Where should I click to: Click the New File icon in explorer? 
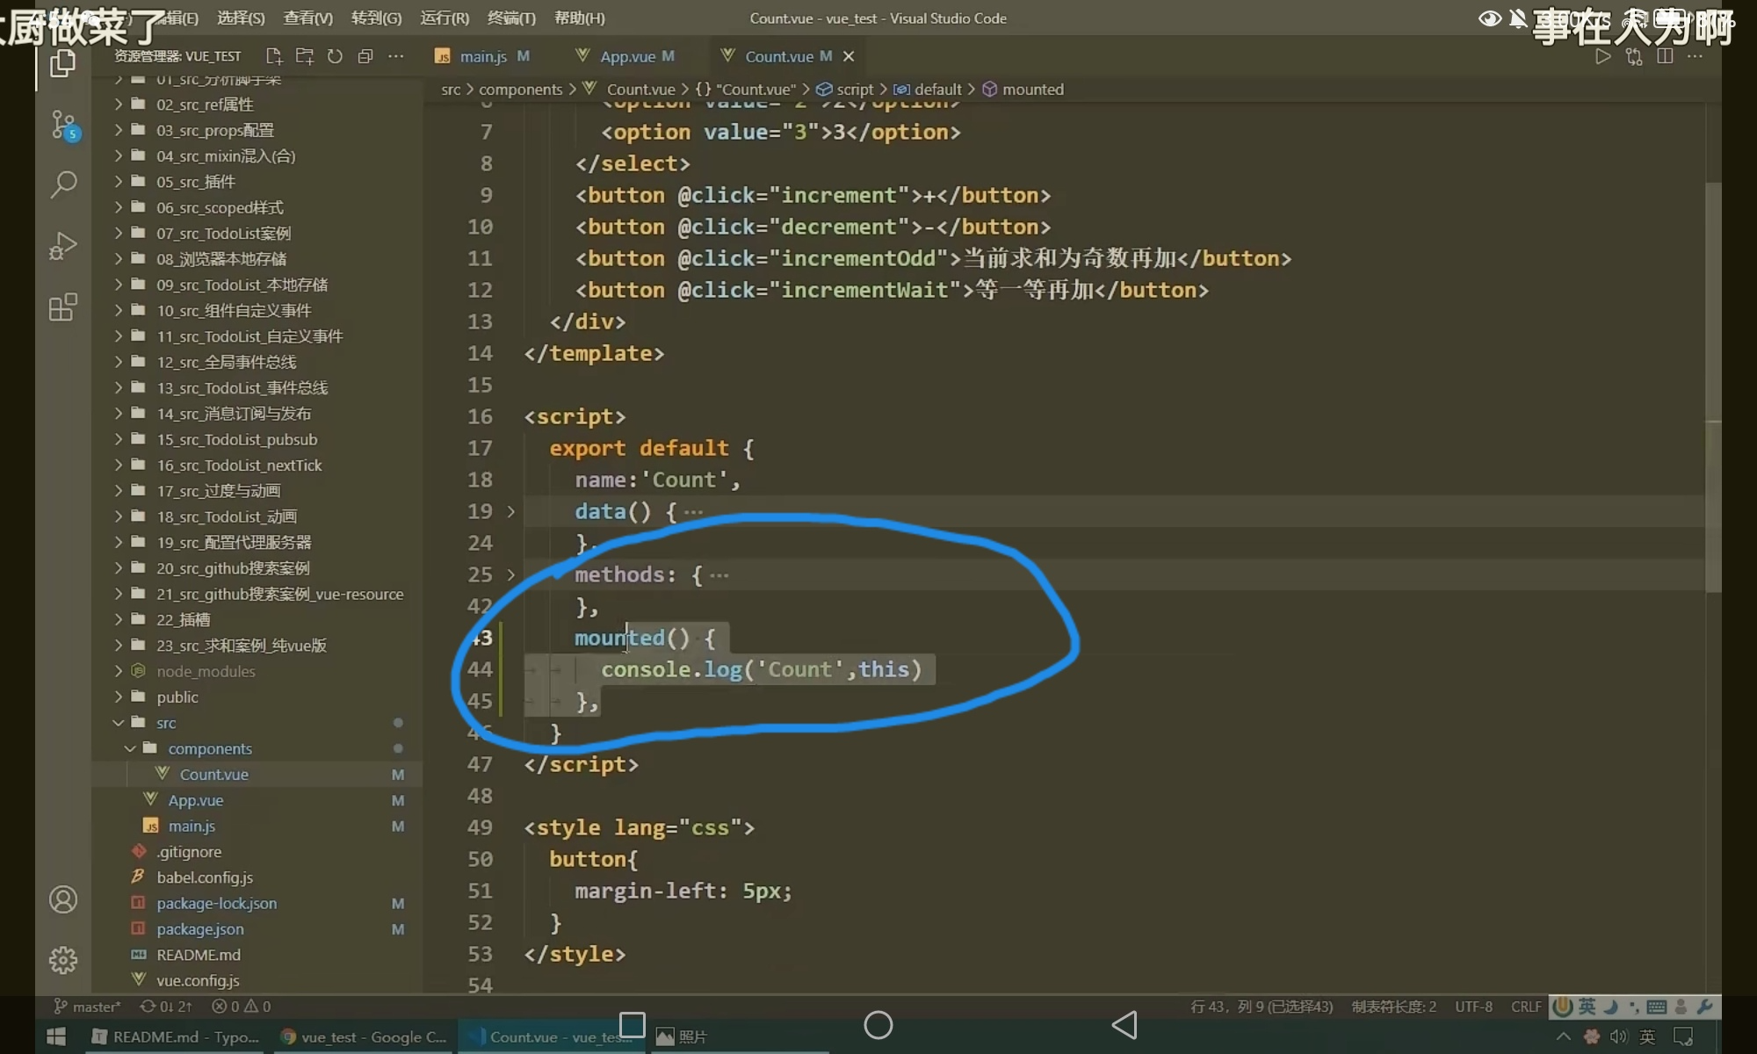274,56
